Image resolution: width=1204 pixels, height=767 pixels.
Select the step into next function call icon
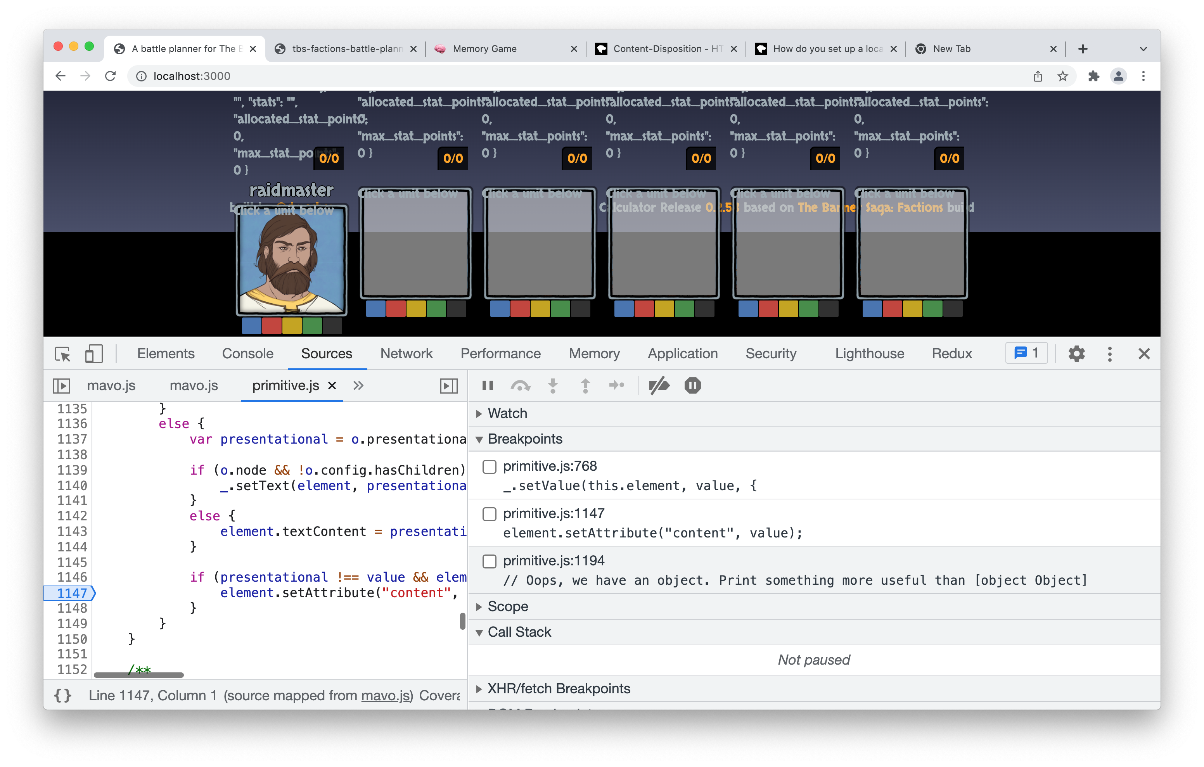(x=553, y=385)
